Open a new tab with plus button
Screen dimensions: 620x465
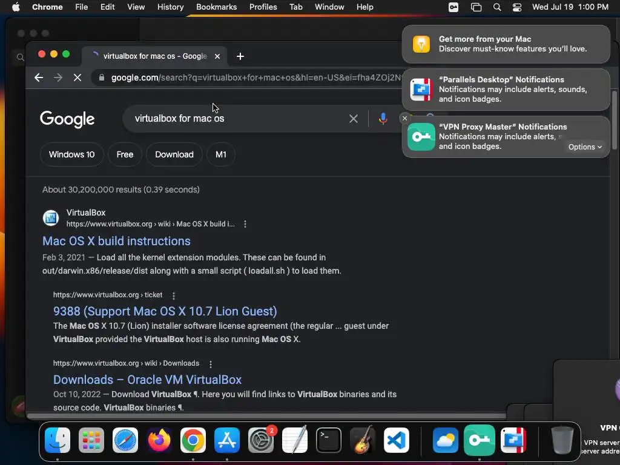(240, 56)
